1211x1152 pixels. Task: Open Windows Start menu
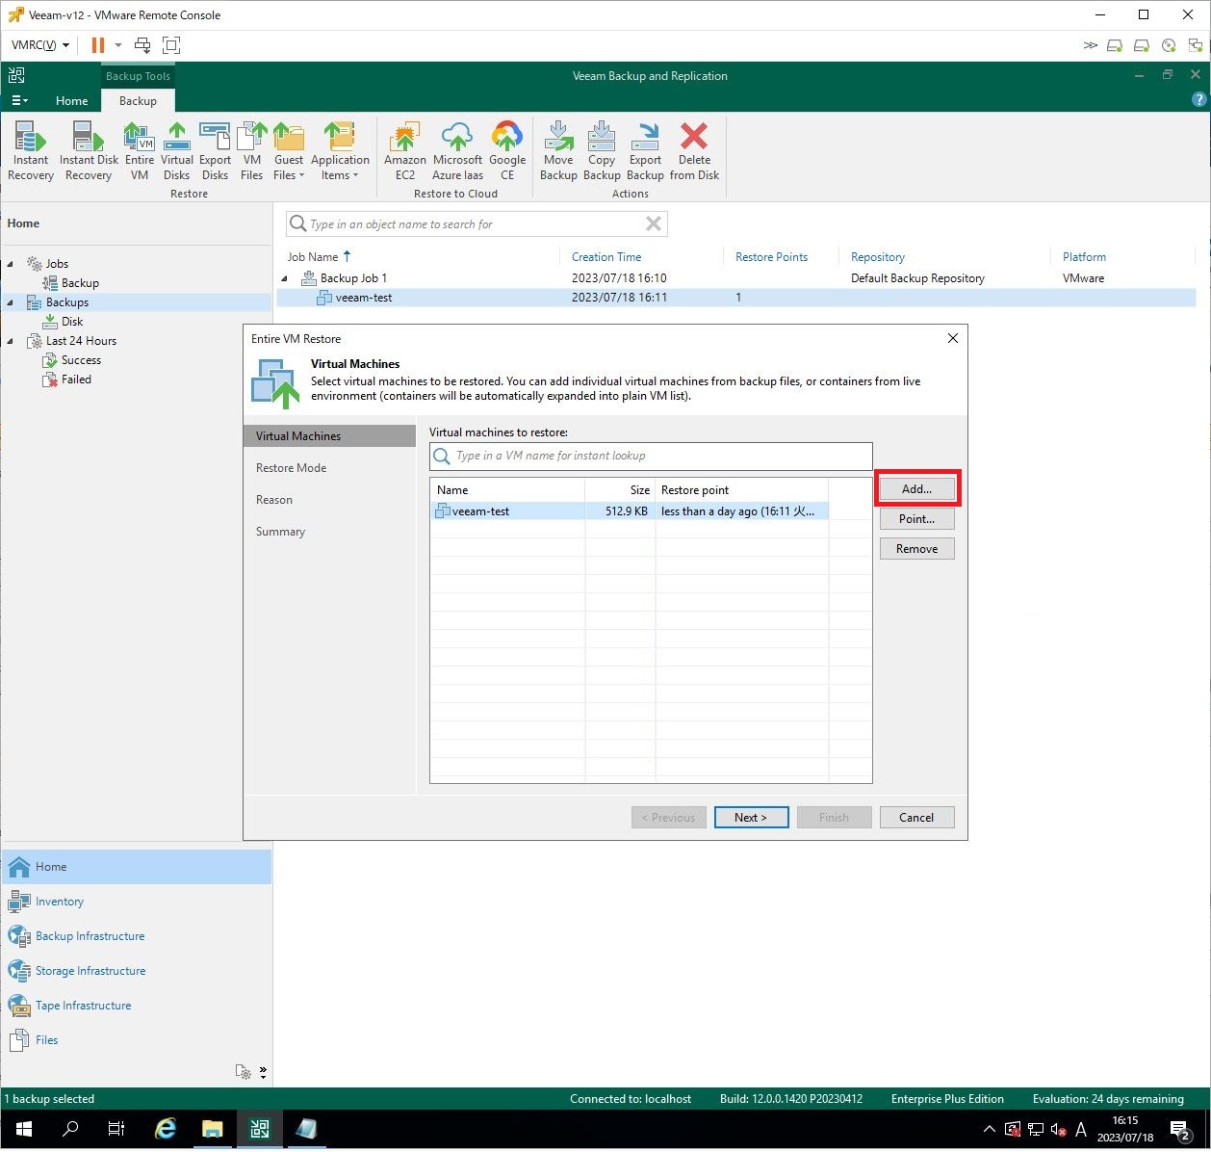[23, 1129]
